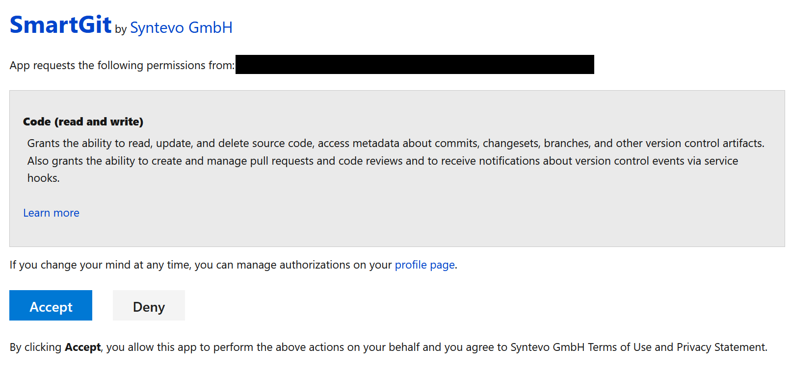Follow the profile page link
Viewport: 791px width, 371px height.
pyautogui.click(x=424, y=265)
